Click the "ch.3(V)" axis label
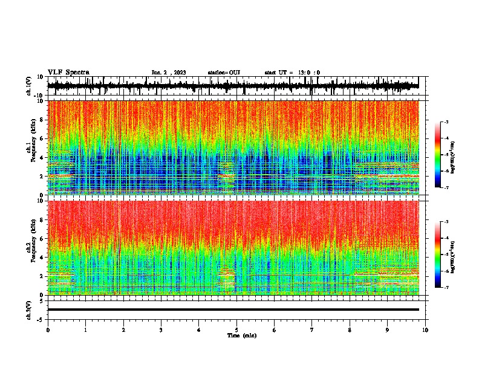 [28, 311]
